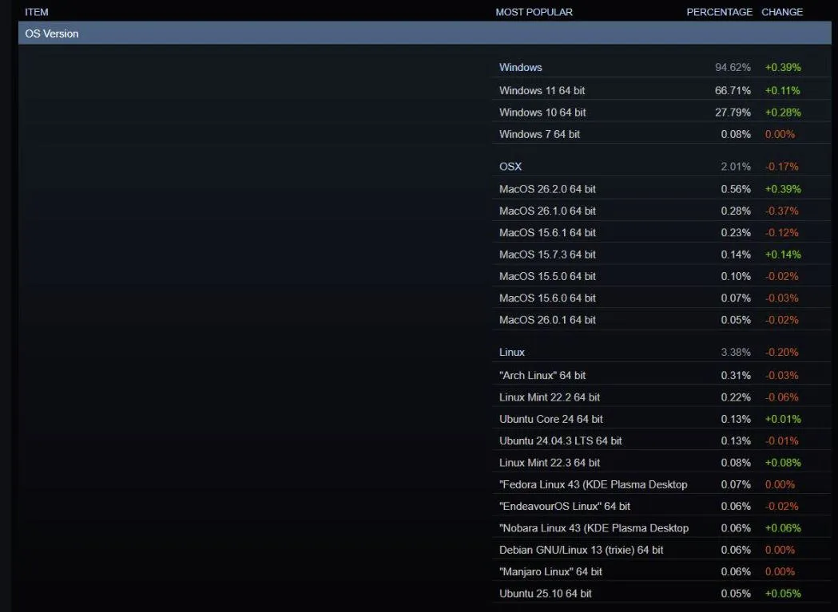Click the 27.79% value for Windows 10
This screenshot has width=838, height=612.
click(x=733, y=113)
